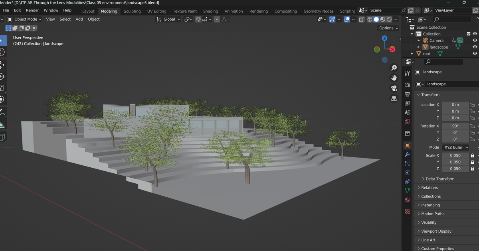
Task: Unlock the Scale X lock icon
Action: coord(472,156)
